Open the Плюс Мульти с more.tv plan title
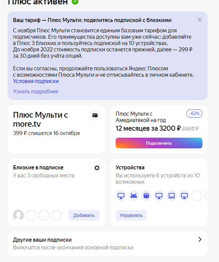Viewport: 219px width, 262px height. tap(40, 119)
